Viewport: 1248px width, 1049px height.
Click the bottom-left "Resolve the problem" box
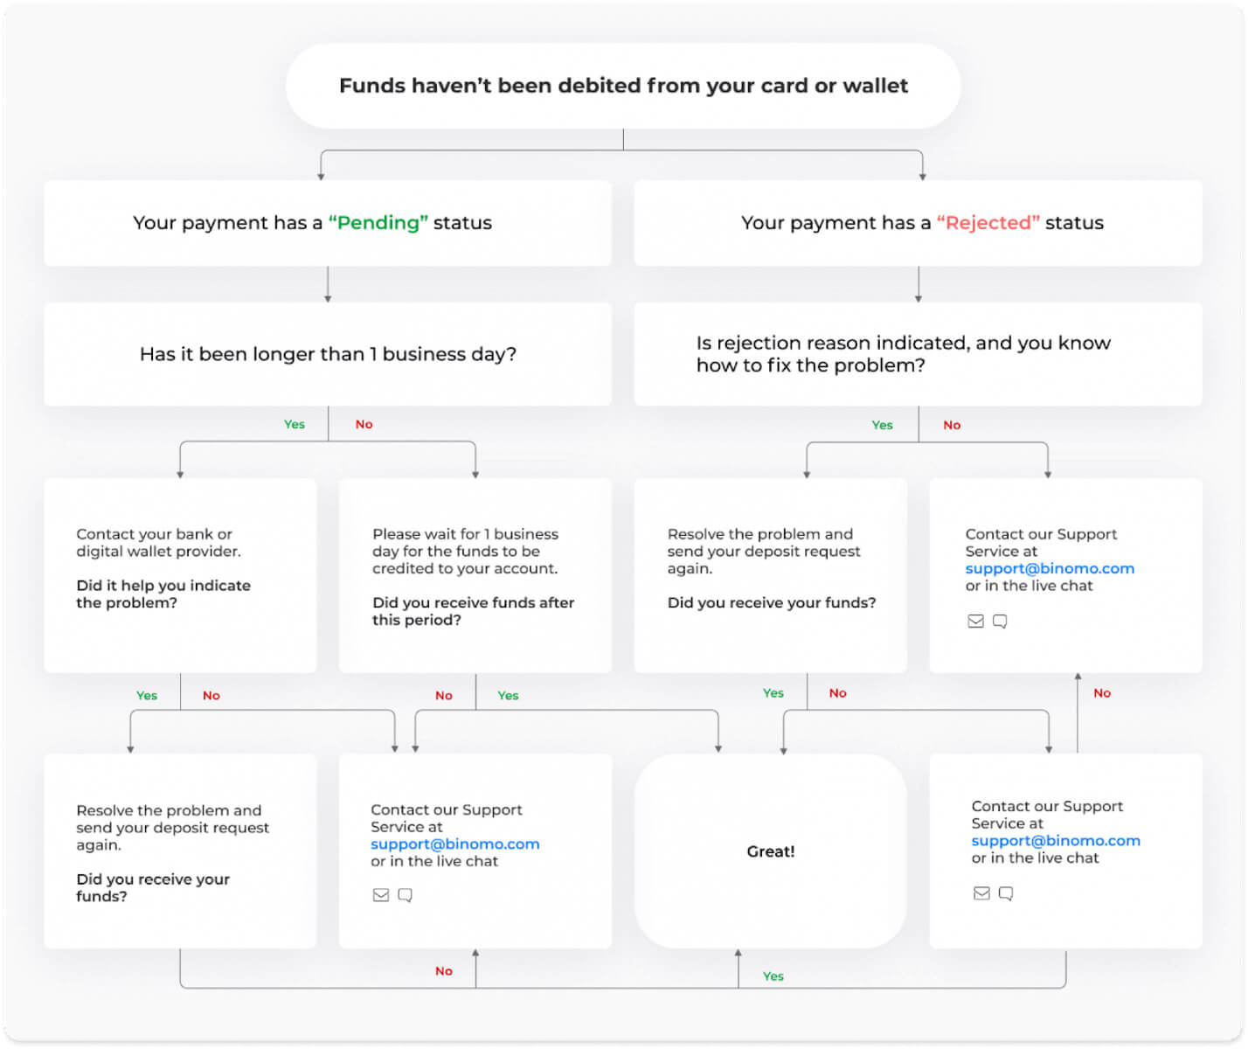coord(180,851)
